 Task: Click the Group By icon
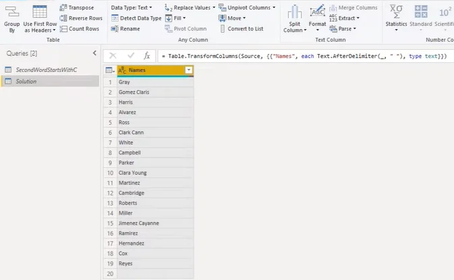coord(12,12)
